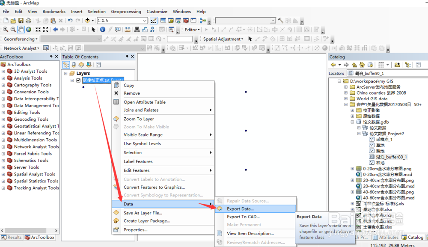This screenshot has height=247, width=428.
Task: Switch to the Results tab
Action: [x=12, y=237]
